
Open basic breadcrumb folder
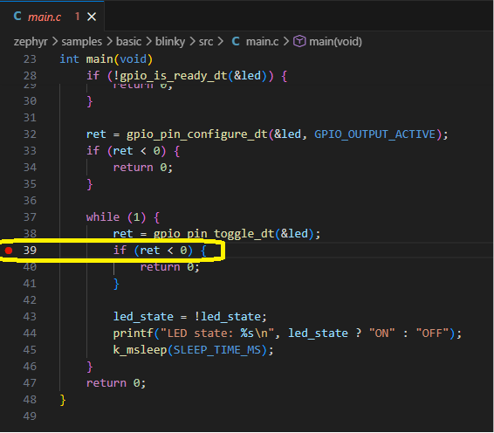pyautogui.click(x=128, y=42)
